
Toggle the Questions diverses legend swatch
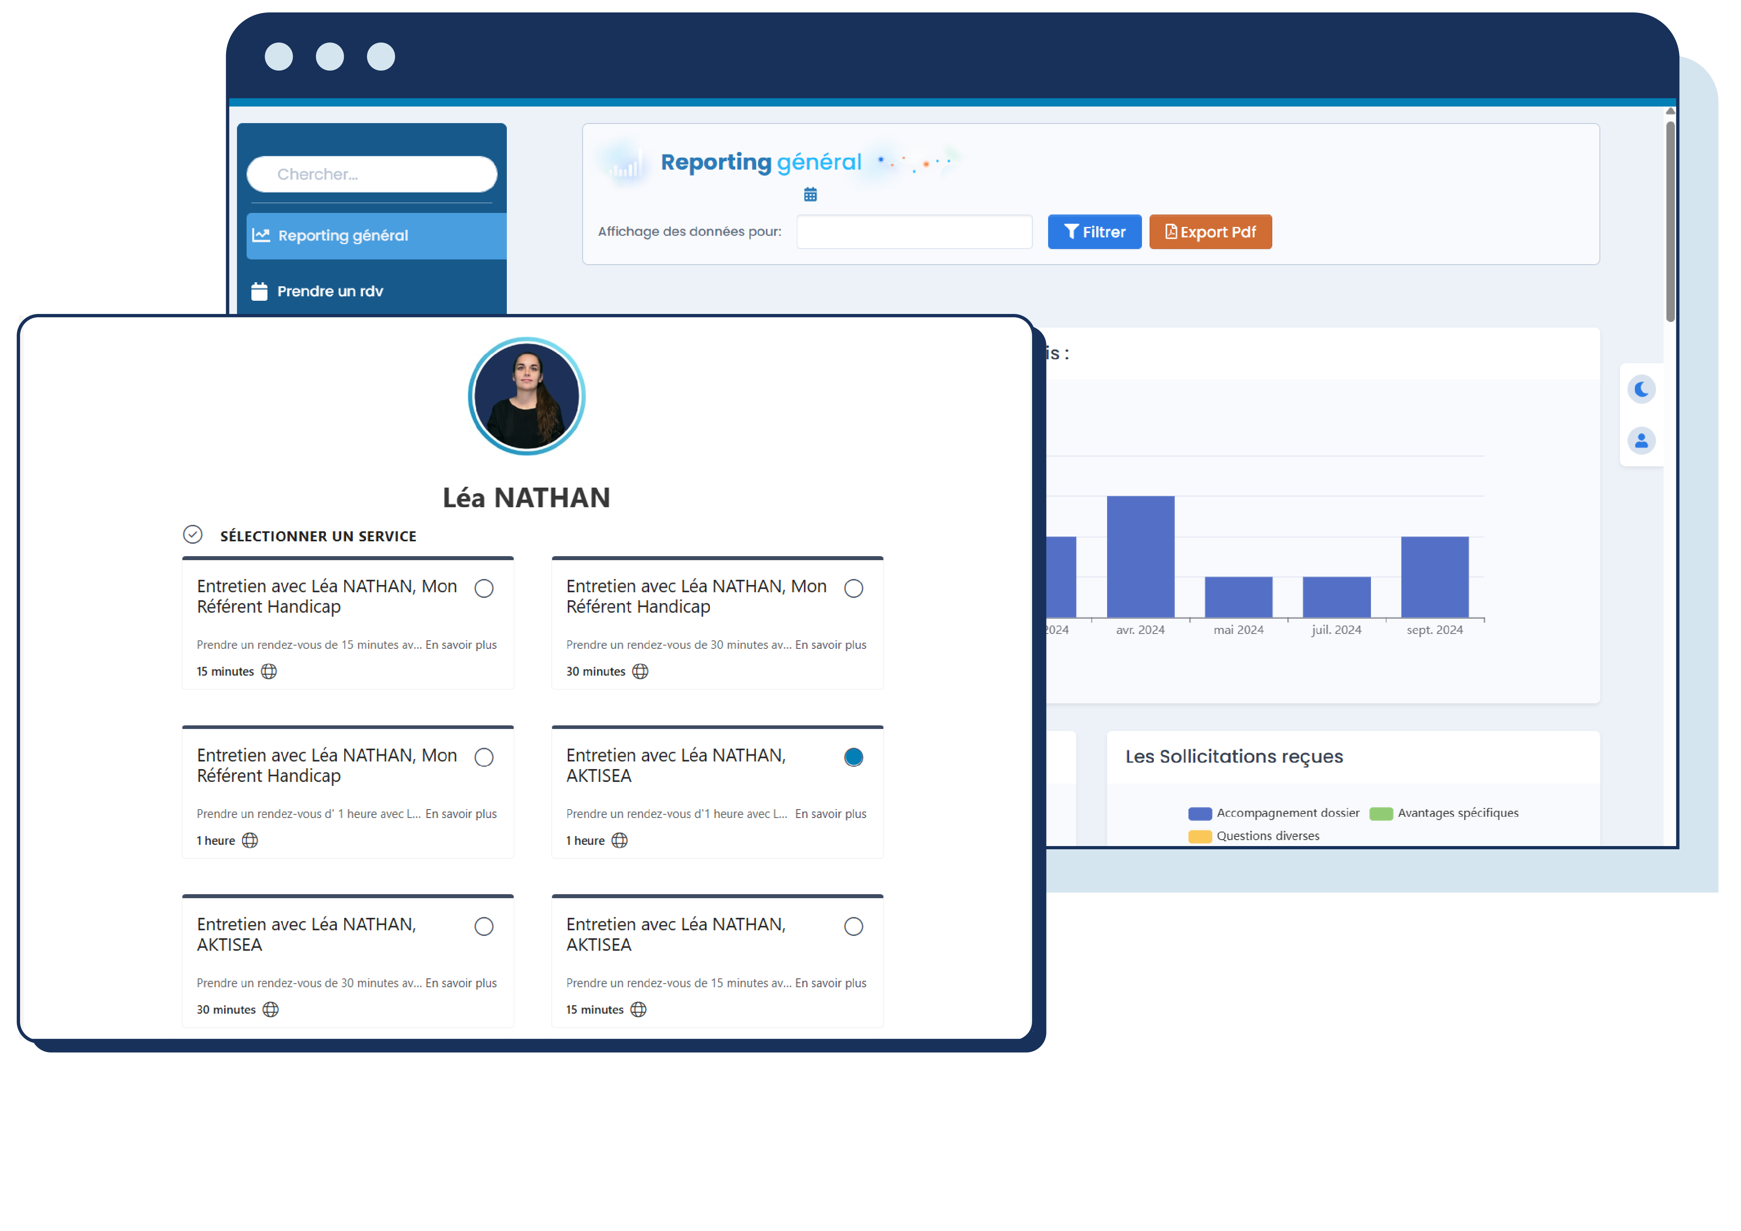tap(1200, 836)
